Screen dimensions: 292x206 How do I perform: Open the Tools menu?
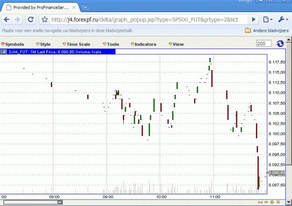tap(111, 44)
